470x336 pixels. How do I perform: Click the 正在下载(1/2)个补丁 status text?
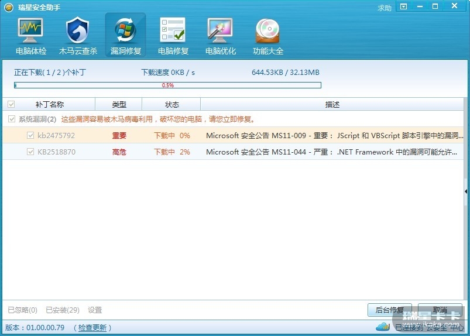click(x=50, y=72)
